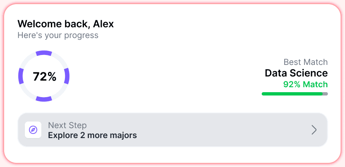Select the bottom purple segment of progress ring
This screenshot has width=345, height=167.
pos(44,99)
